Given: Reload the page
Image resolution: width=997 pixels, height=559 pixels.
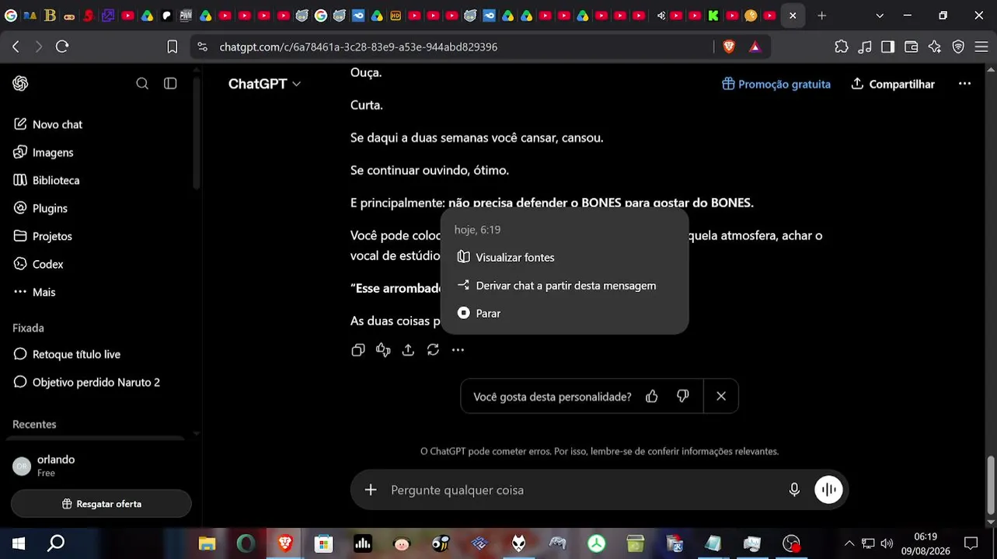Looking at the screenshot, I should [x=62, y=47].
